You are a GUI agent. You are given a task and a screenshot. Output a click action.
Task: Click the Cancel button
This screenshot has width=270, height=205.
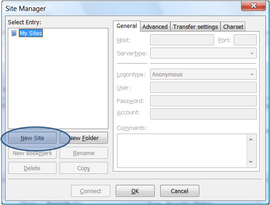click(x=180, y=191)
